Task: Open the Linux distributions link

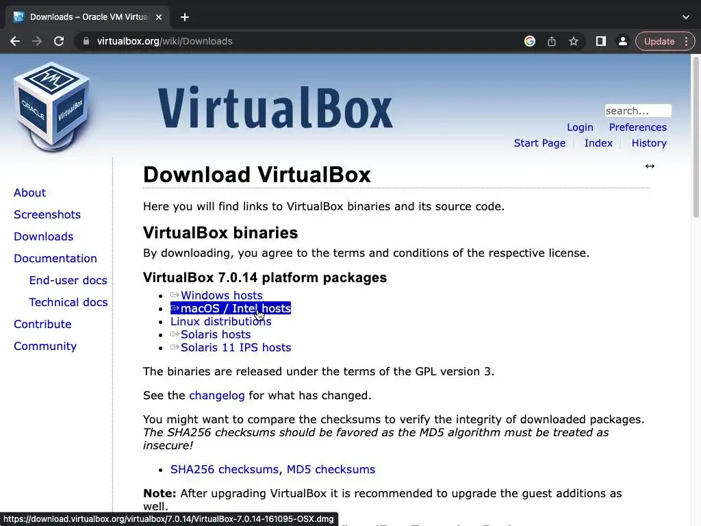Action: coord(221,322)
